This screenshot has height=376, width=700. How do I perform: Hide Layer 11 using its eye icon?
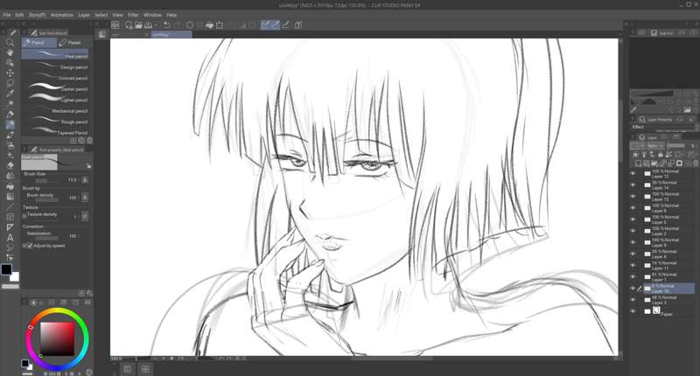tap(633, 265)
